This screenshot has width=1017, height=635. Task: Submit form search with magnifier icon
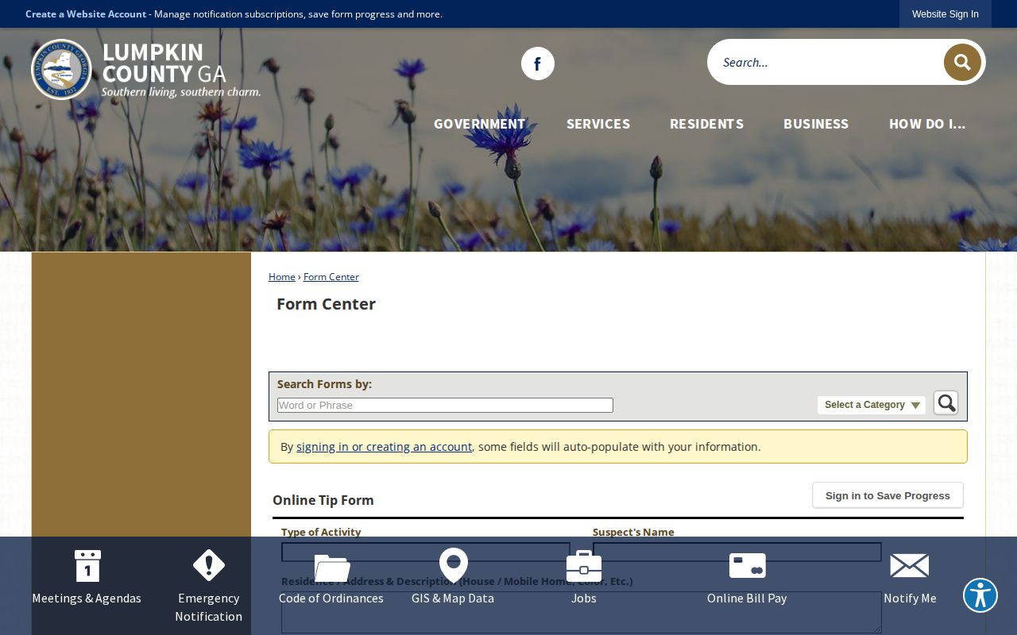point(945,403)
